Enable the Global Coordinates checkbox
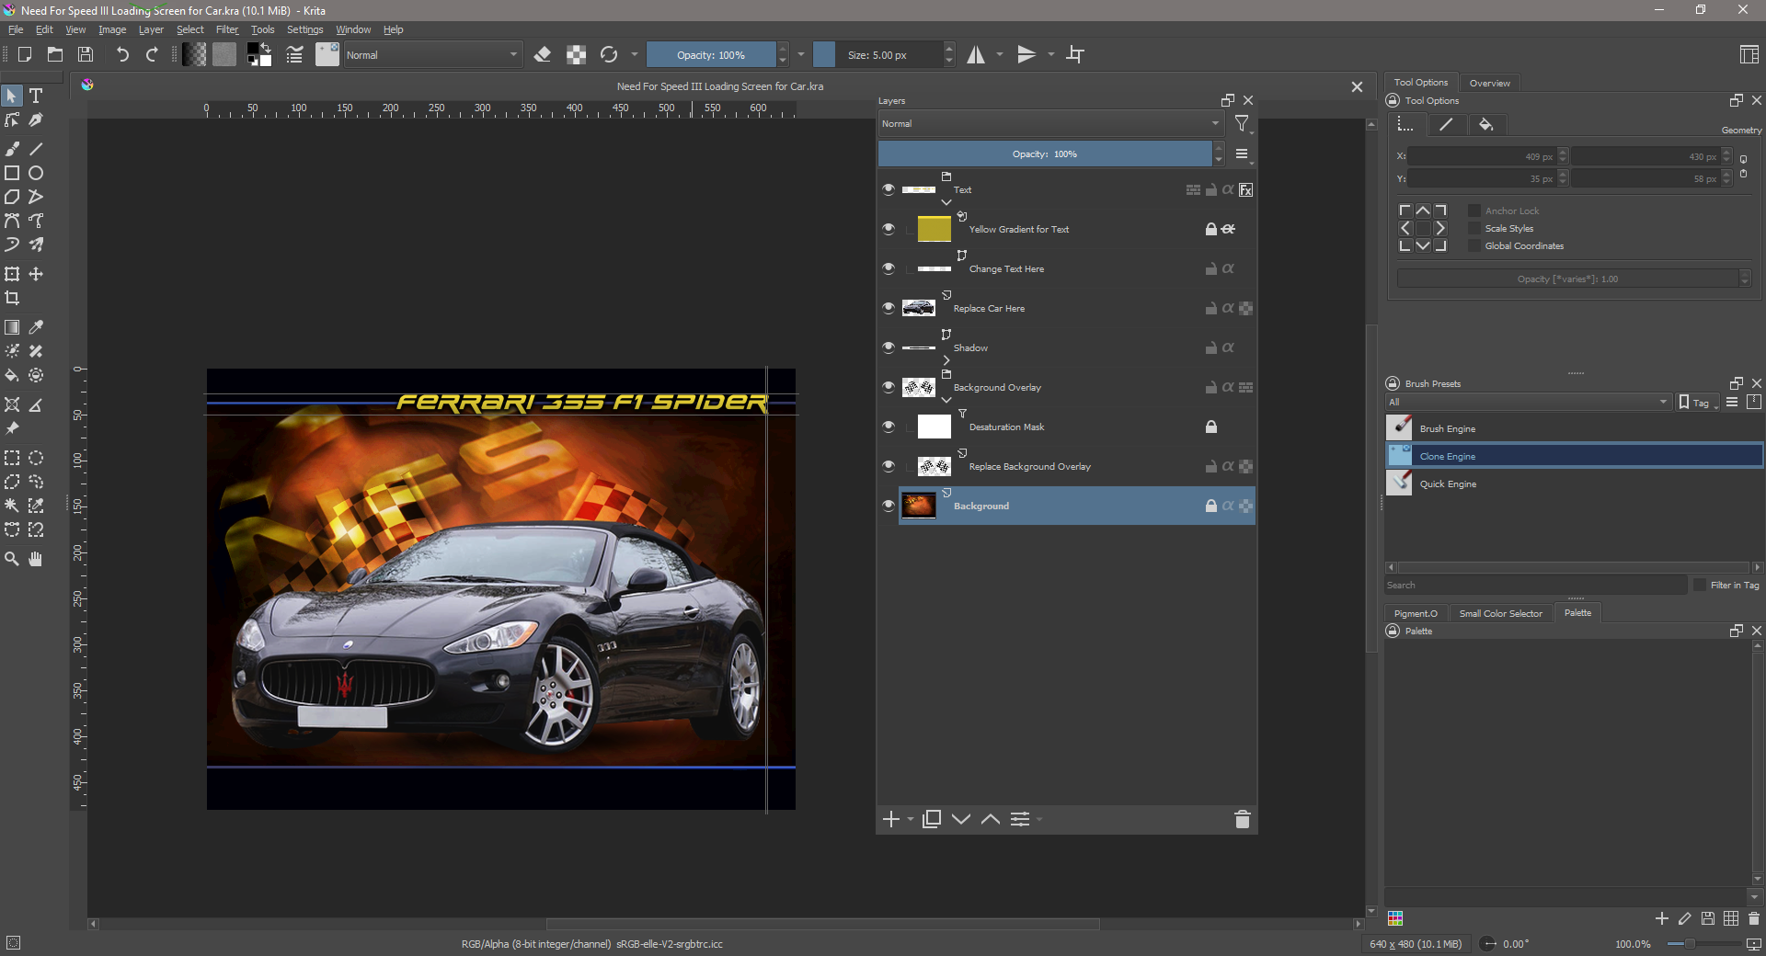 pyautogui.click(x=1474, y=245)
